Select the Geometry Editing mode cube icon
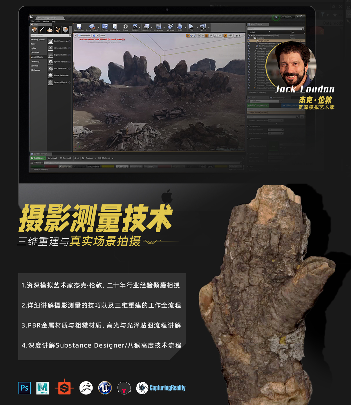 (x=65, y=30)
